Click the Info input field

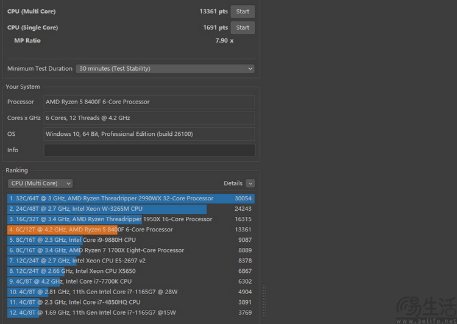tap(149, 150)
